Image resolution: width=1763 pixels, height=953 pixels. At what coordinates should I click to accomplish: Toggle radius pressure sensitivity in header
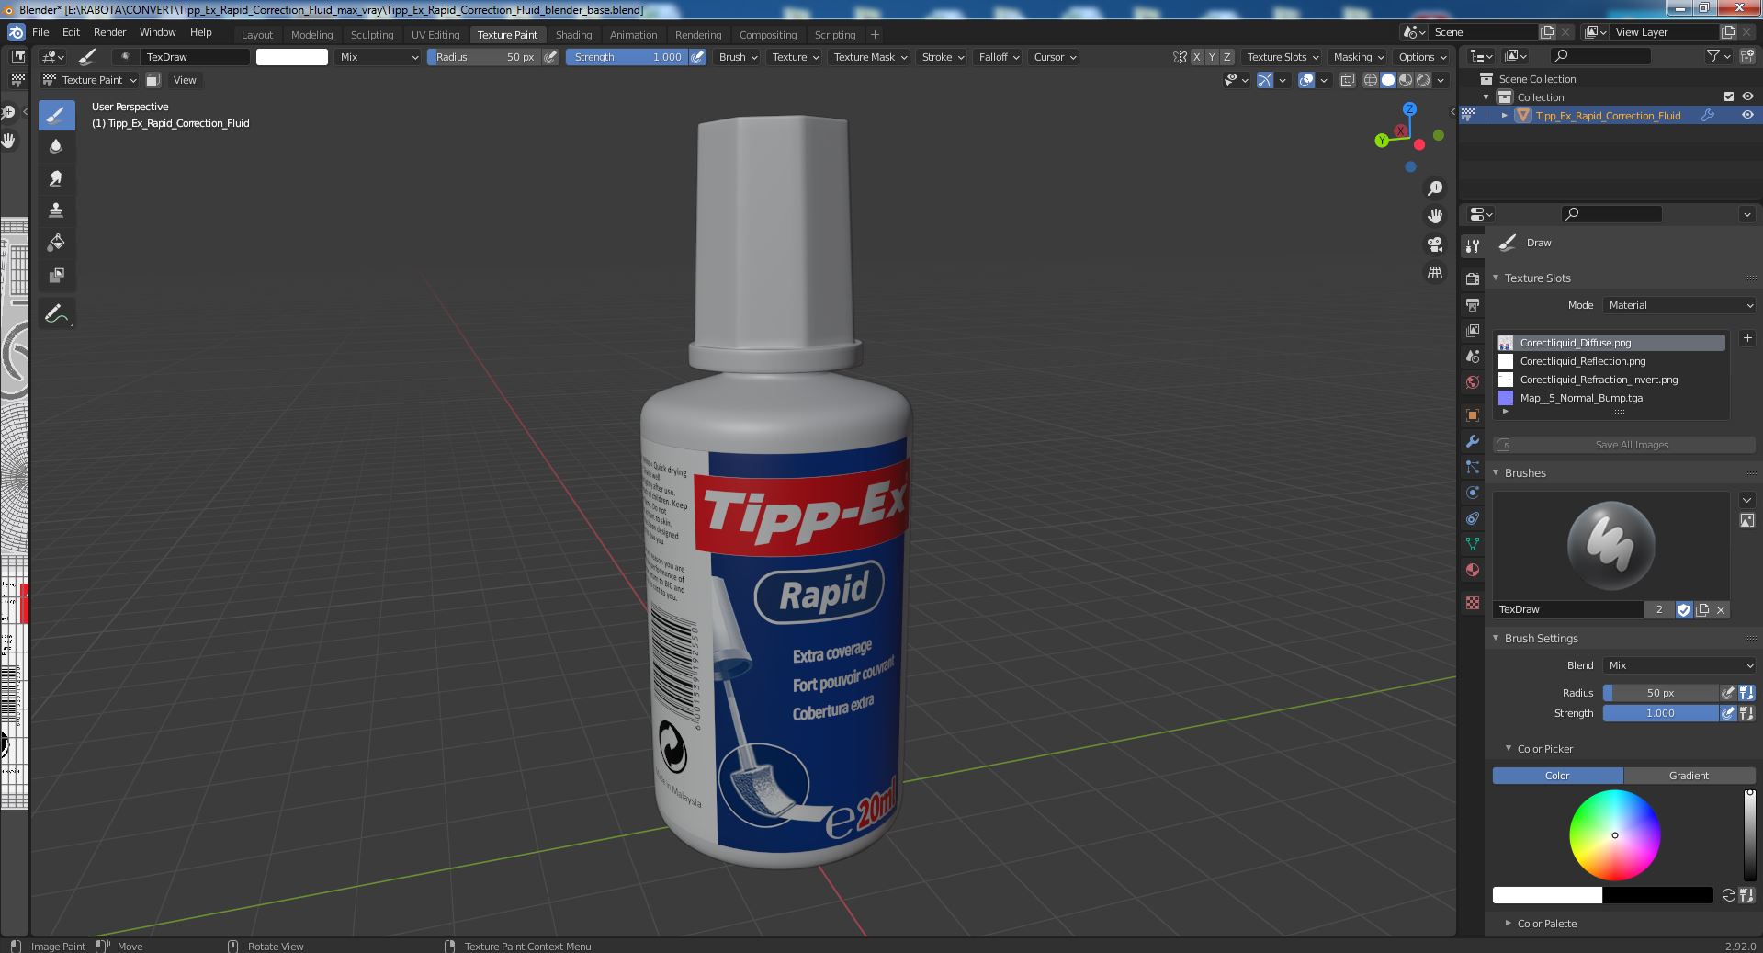[x=550, y=57]
